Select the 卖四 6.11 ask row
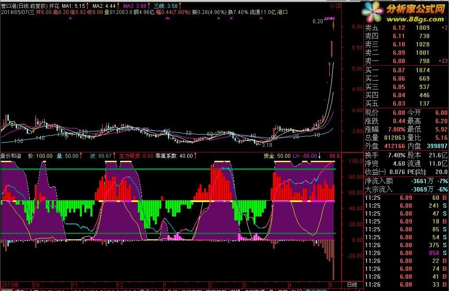This screenshot has height=291, width=449. tap(406, 36)
